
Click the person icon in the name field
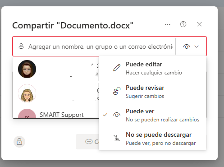click(21, 46)
